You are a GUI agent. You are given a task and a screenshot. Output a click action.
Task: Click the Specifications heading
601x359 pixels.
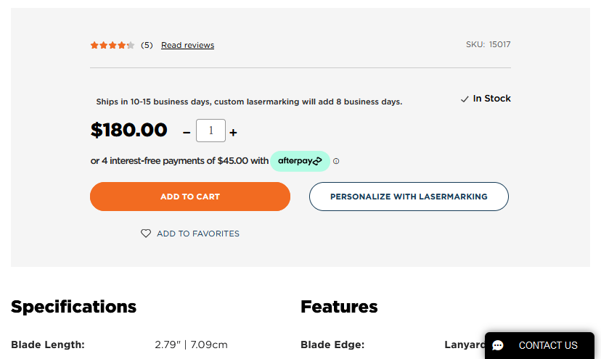click(73, 307)
